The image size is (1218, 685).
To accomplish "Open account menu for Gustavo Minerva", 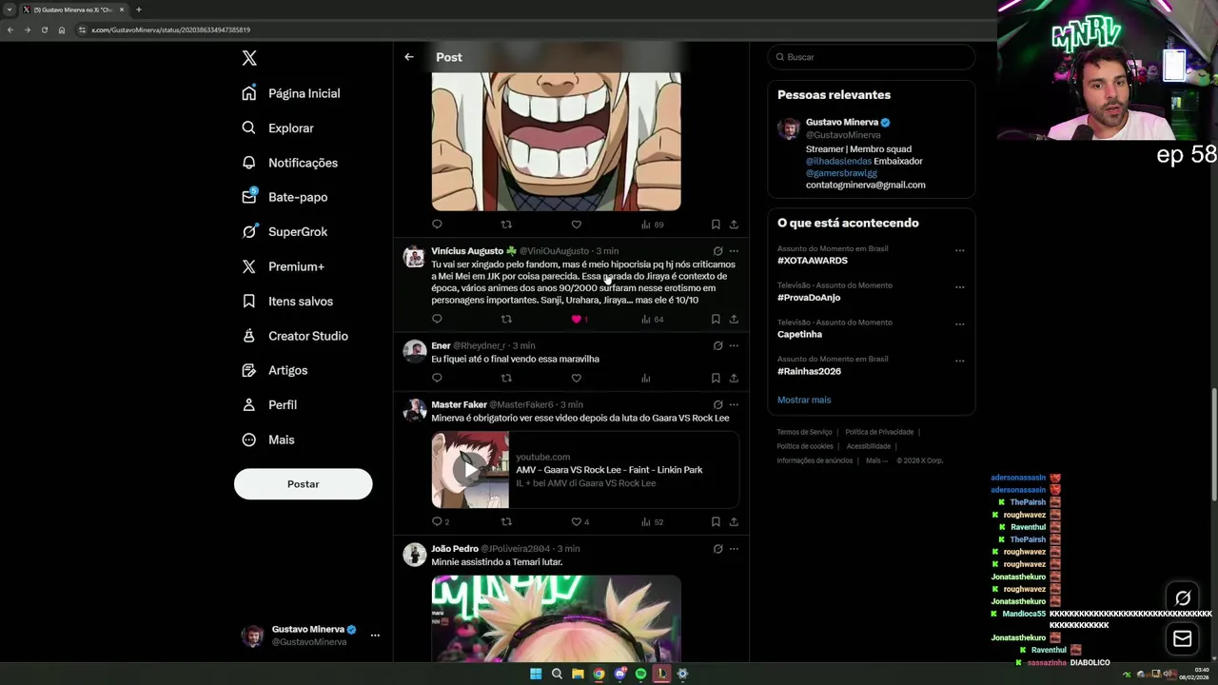I will pyautogui.click(x=310, y=636).
